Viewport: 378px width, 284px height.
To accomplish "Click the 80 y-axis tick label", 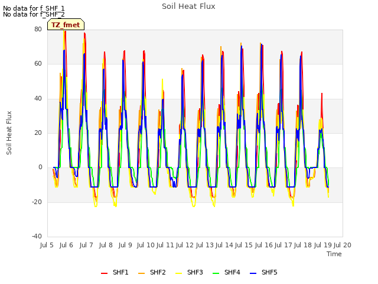I will pos(38,29).
